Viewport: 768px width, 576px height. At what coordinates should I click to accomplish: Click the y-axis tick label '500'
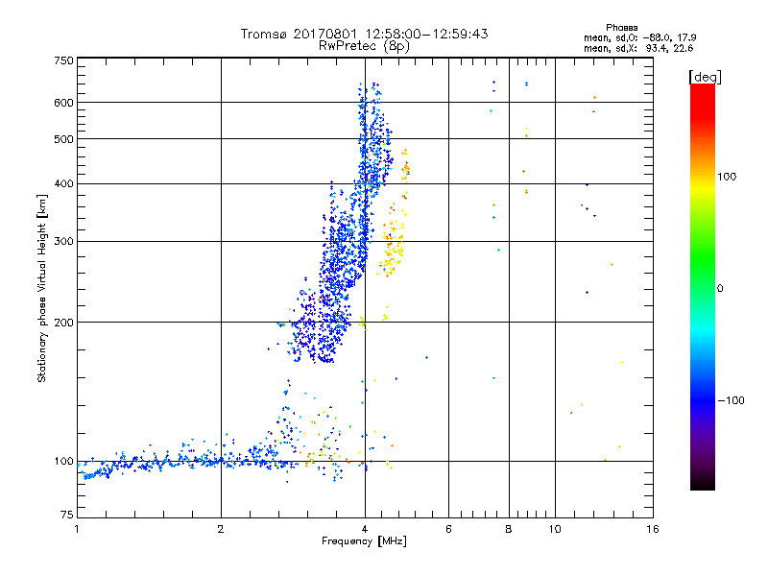pyautogui.click(x=64, y=139)
